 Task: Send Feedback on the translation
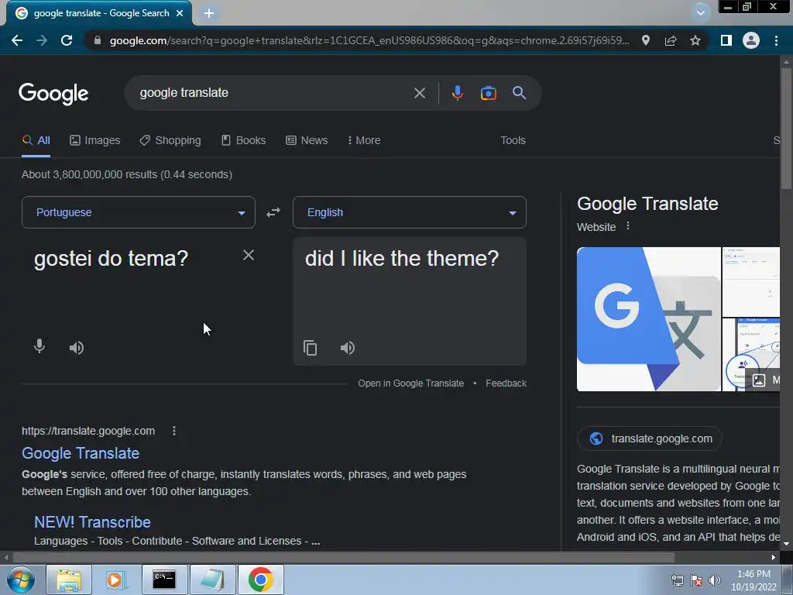(506, 383)
